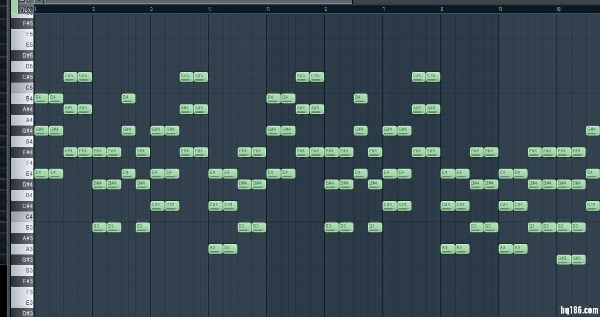Jump to bar 5 in timeline ruler
The width and height of the screenshot is (600, 317).
coord(268,9)
